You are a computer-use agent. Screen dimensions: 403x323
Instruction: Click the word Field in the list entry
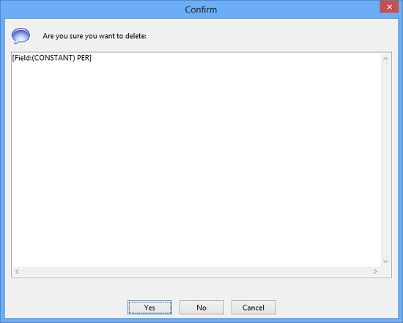(x=23, y=58)
